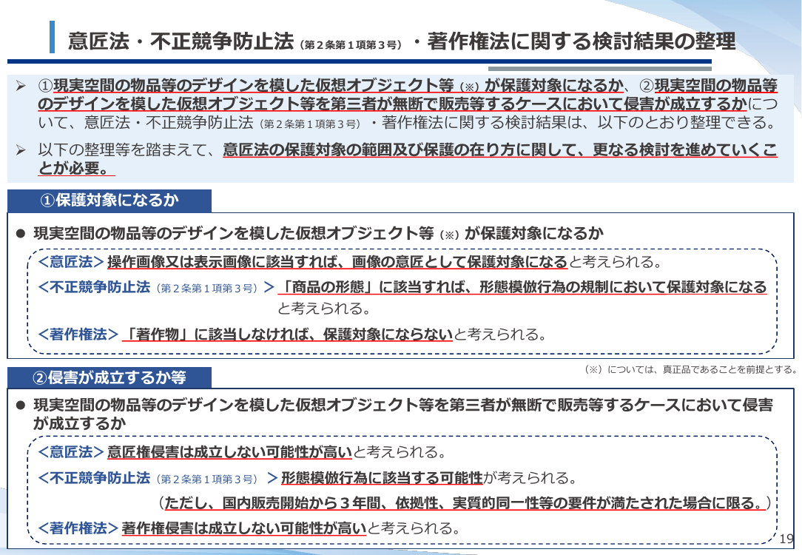802x555 pixels.
Task: Click the proviso starting "ただし、国内販売開始から3年間"
Action: click(x=465, y=502)
